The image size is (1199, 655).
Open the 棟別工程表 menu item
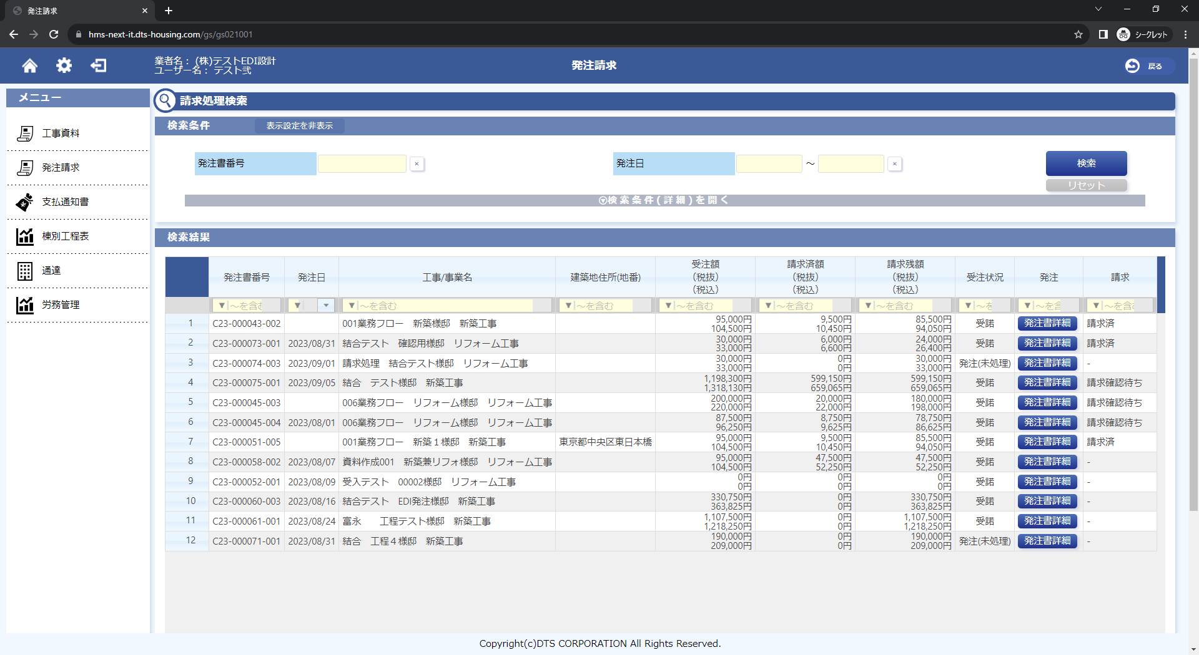click(65, 236)
